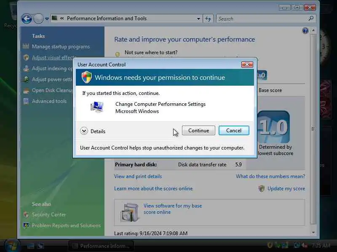This screenshot has width=337, height=252.
Task: Click Continue in the User Account Control dialog
Action: tap(198, 131)
